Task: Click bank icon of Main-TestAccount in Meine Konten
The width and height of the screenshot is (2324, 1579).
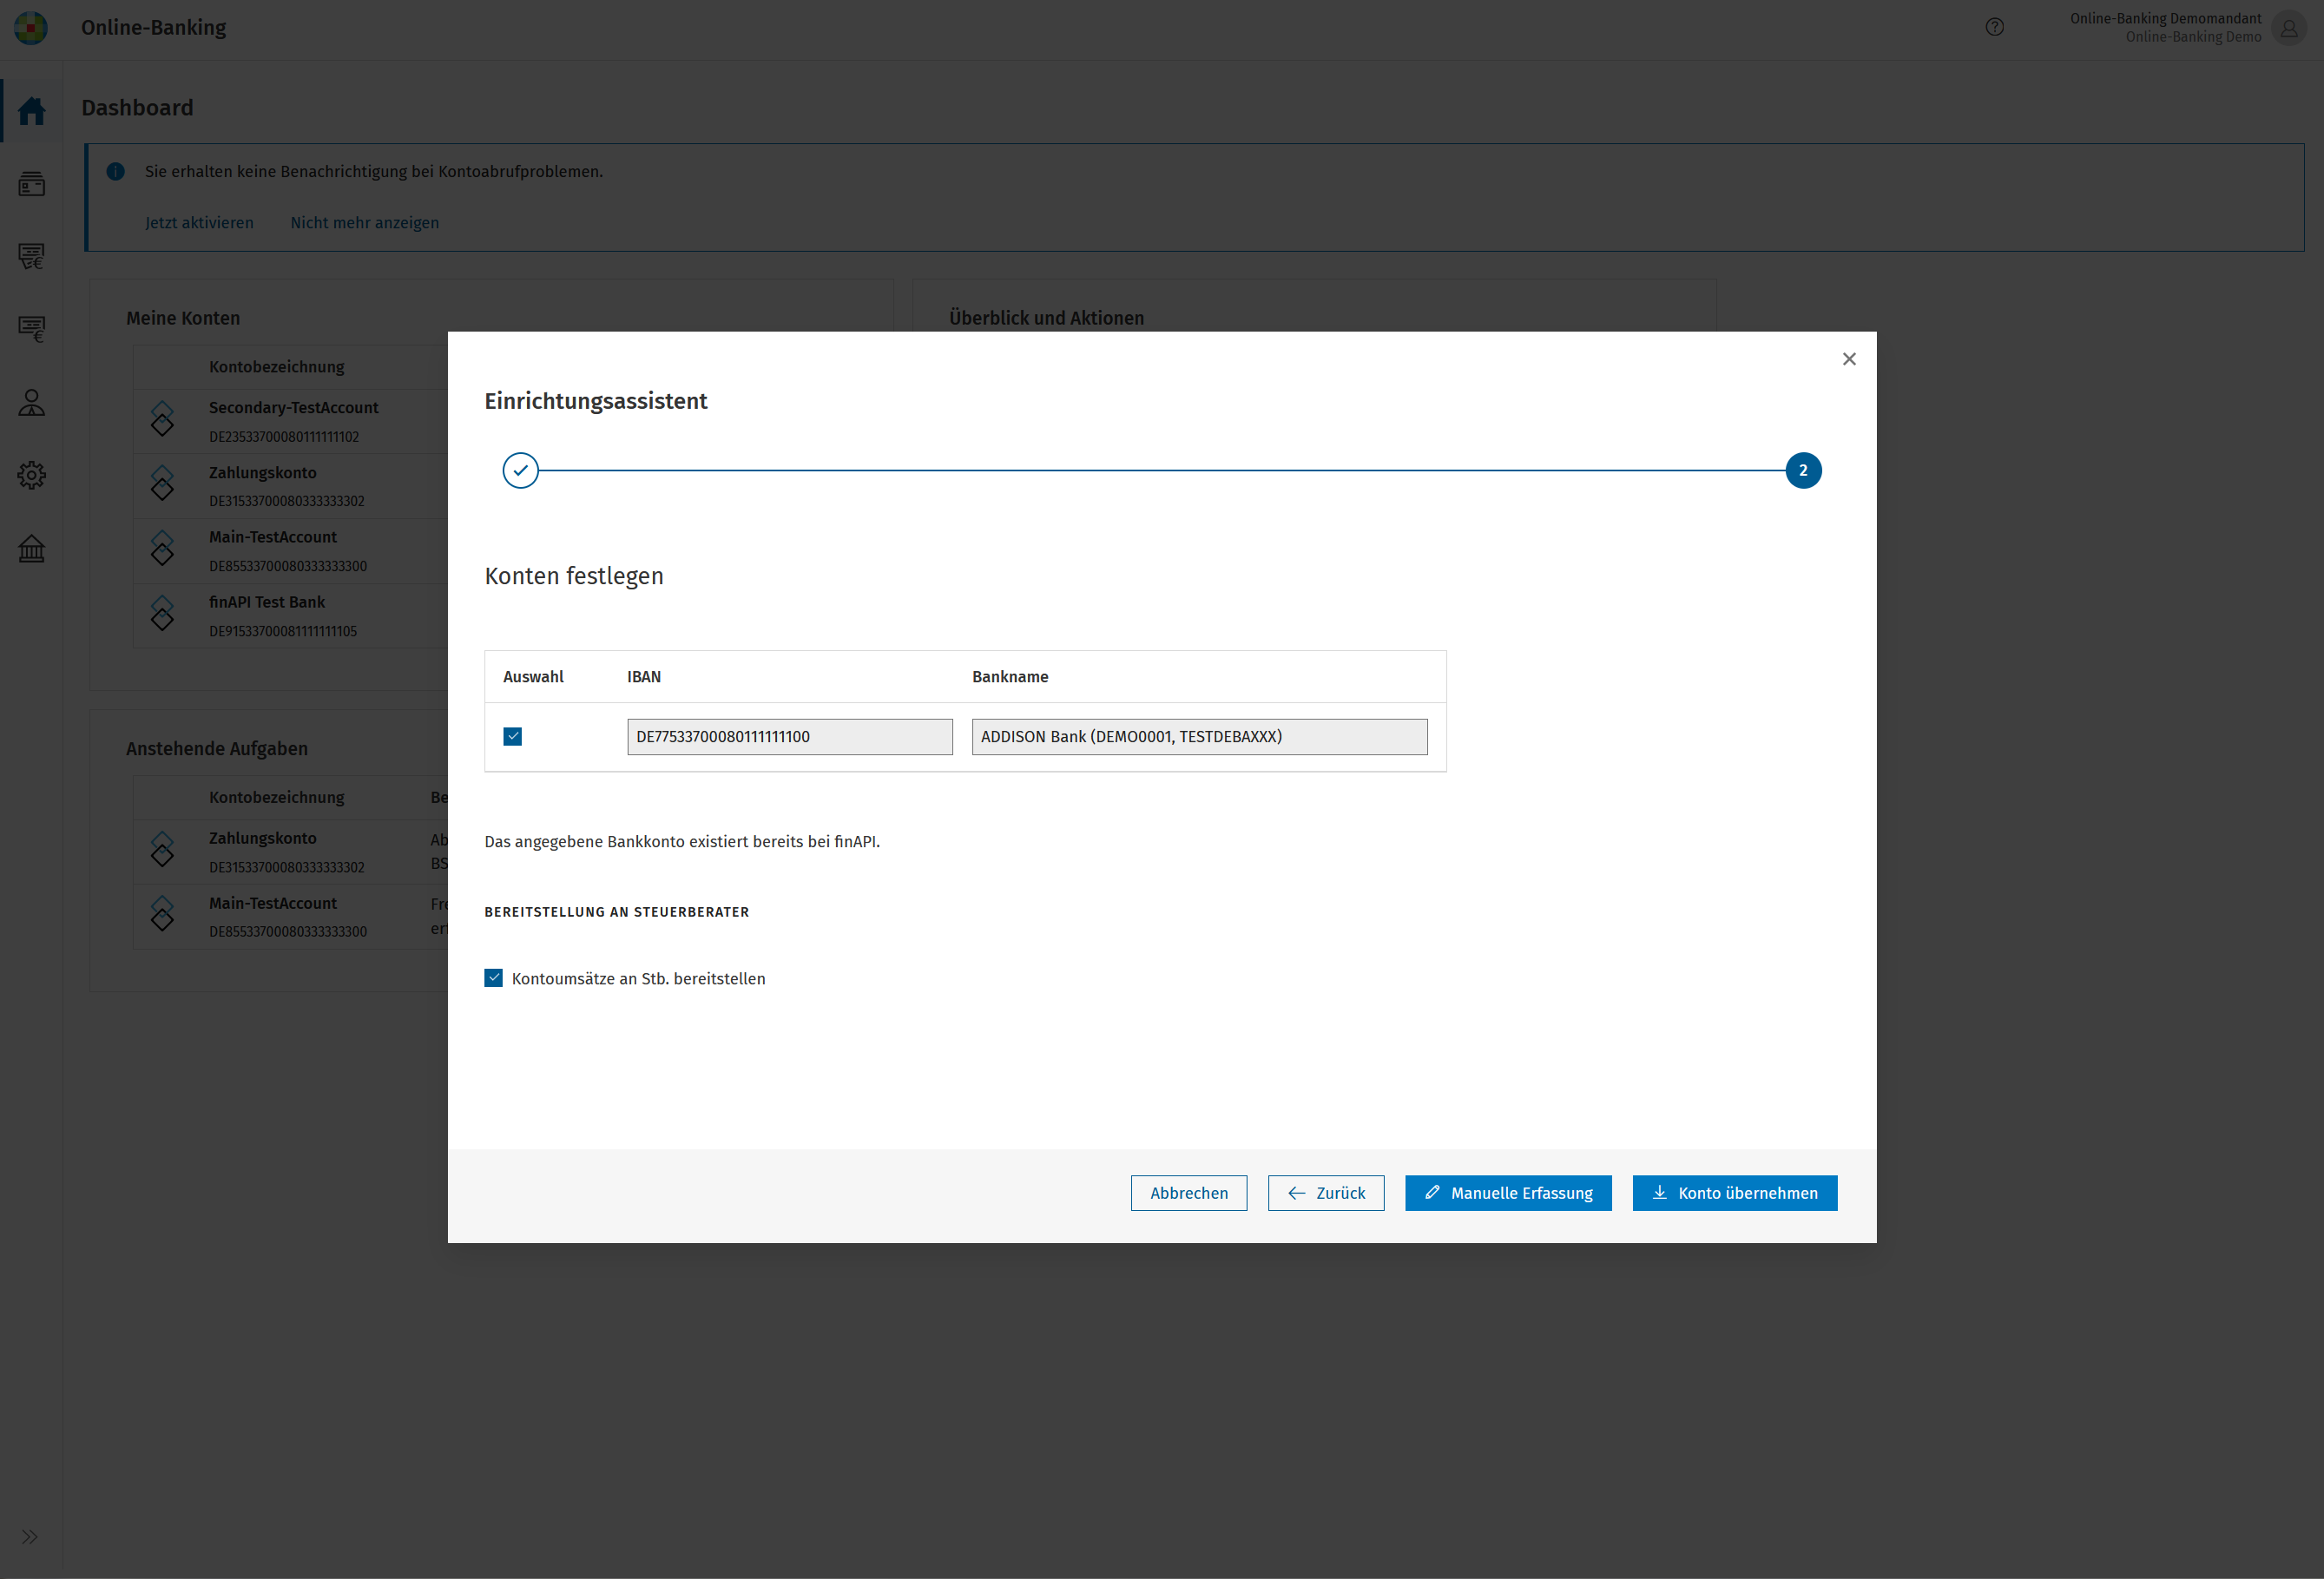Action: coord(162,549)
